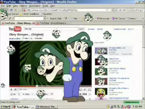This screenshot has height=109, width=145.
Task: Close the YouTube Obey Weegee tab
Action: click(34, 23)
